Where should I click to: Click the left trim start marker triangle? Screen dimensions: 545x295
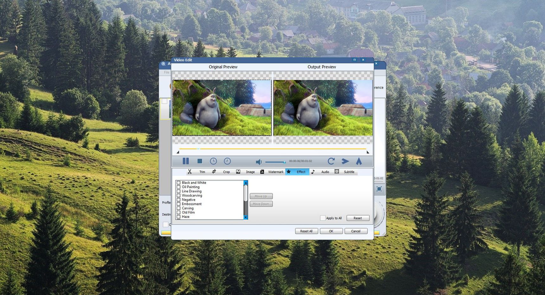tap(178, 152)
